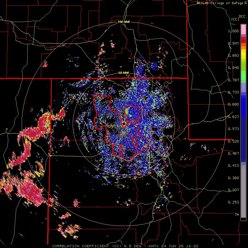Image resolution: width=248 pixels, height=248 pixels.
Task: Click the KMTX station identifier in footer
Action: 154,246
